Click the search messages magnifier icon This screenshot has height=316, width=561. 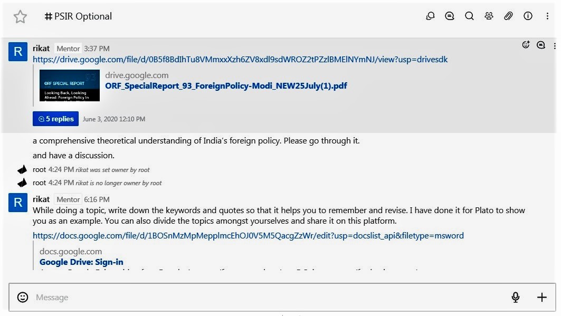coord(469,16)
